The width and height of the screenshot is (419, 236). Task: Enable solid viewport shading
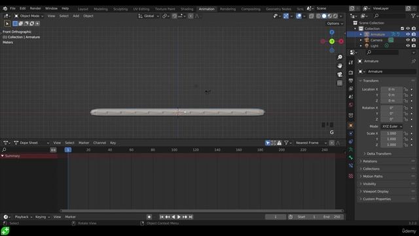pos(324,16)
